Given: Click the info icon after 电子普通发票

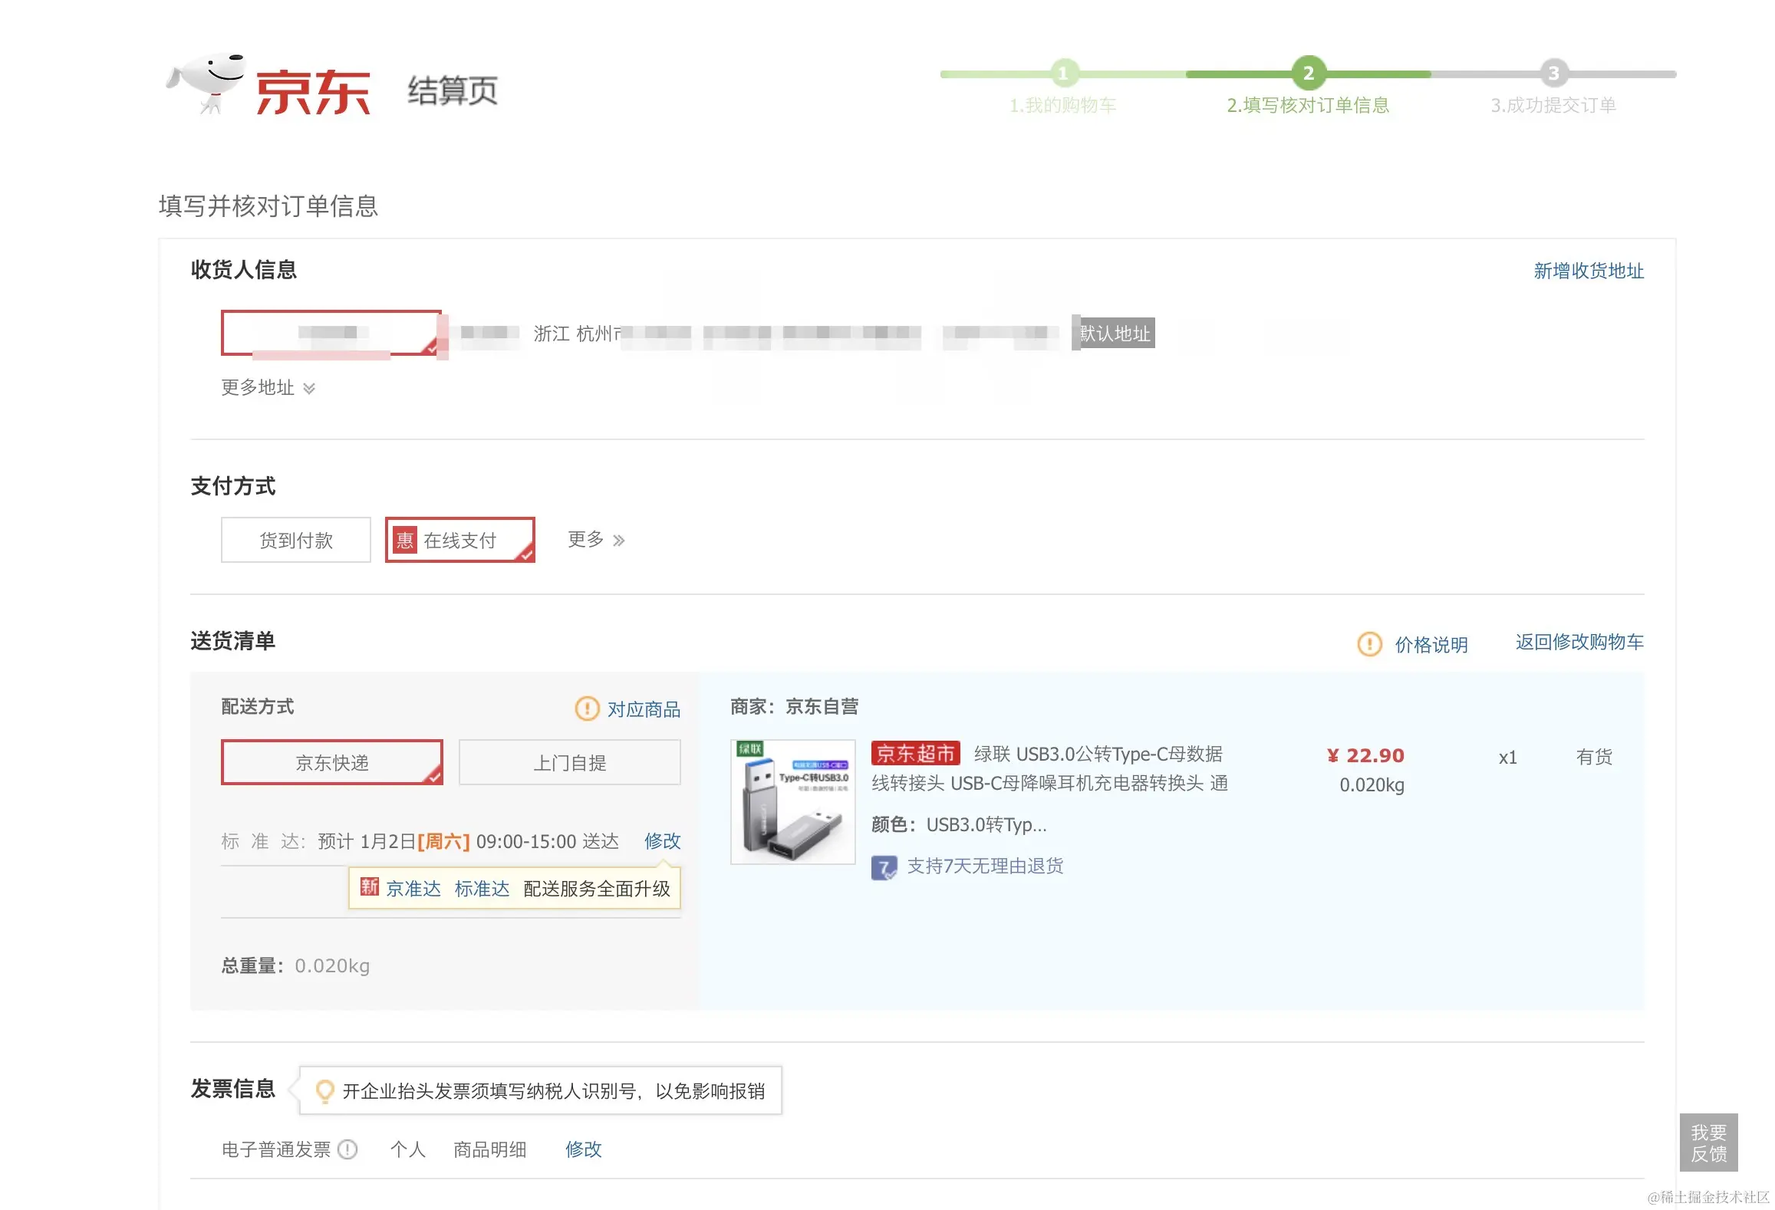Looking at the screenshot, I should [347, 1149].
